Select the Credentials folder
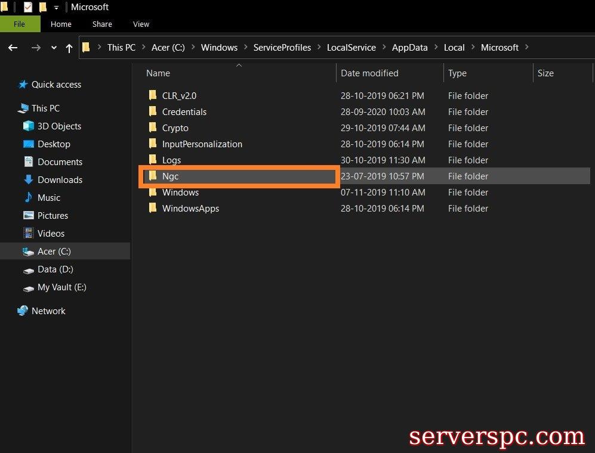The width and height of the screenshot is (595, 453). [x=184, y=112]
